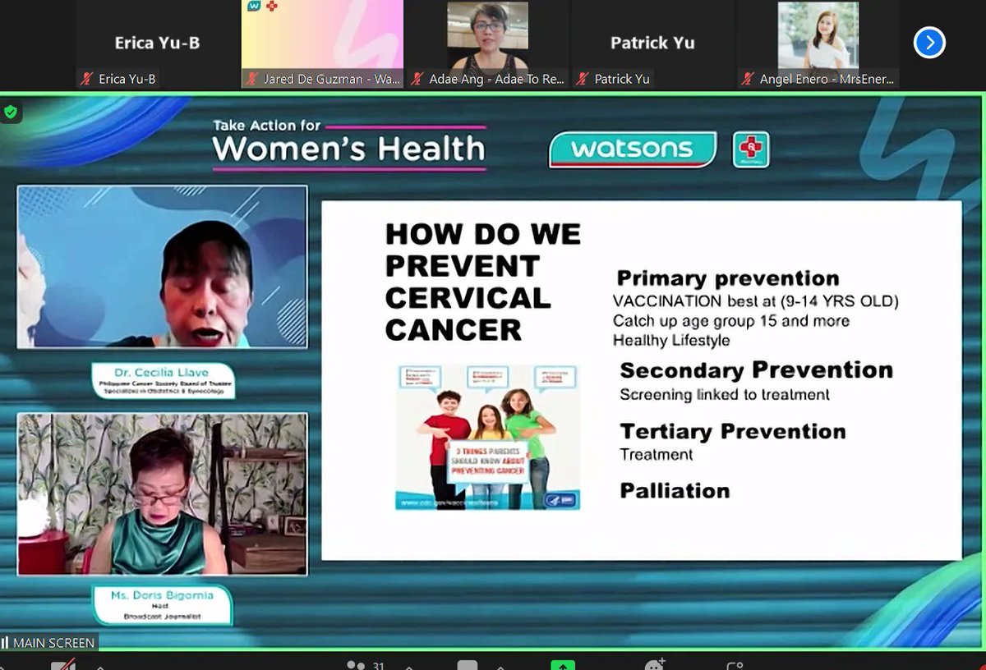Open the chat bubble icon in the bottom toolbar

468,665
